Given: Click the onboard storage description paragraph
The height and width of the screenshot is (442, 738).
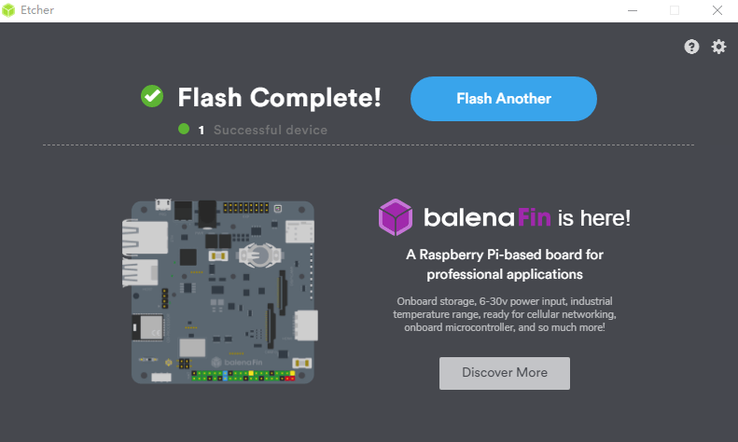Looking at the screenshot, I should pyautogui.click(x=505, y=314).
